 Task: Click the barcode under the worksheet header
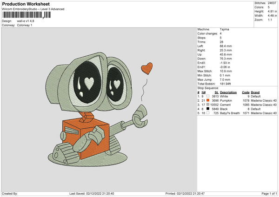coord(27,15)
